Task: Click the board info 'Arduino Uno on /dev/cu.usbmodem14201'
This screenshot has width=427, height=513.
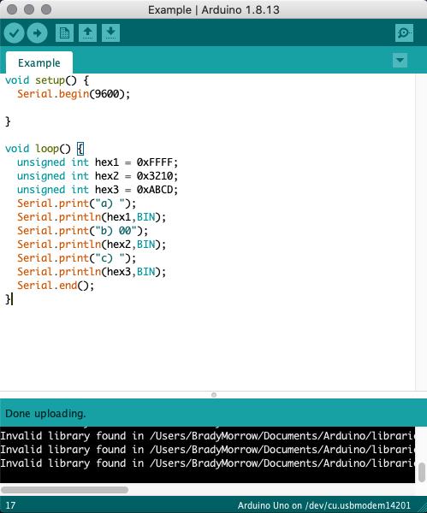Action: pyautogui.click(x=323, y=505)
